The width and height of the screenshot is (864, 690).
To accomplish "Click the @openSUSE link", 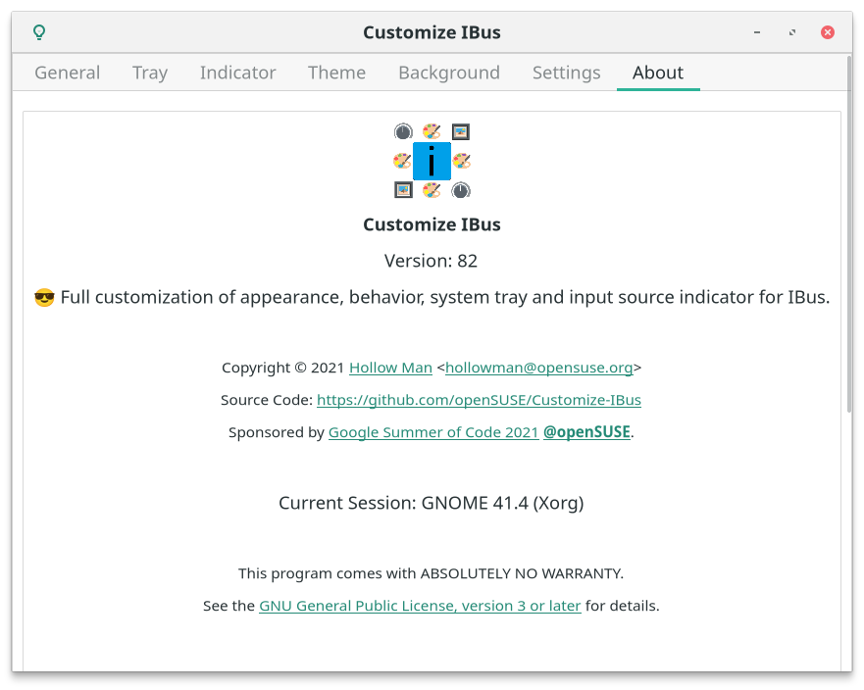I will coord(586,432).
